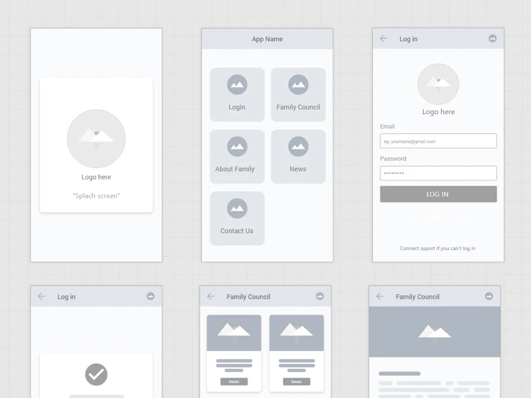Click 'Log in' title in top-right screen header
Viewport: 531px width, 398px height.
click(408, 39)
